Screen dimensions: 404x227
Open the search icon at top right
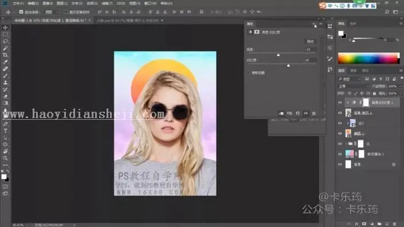pos(387,12)
